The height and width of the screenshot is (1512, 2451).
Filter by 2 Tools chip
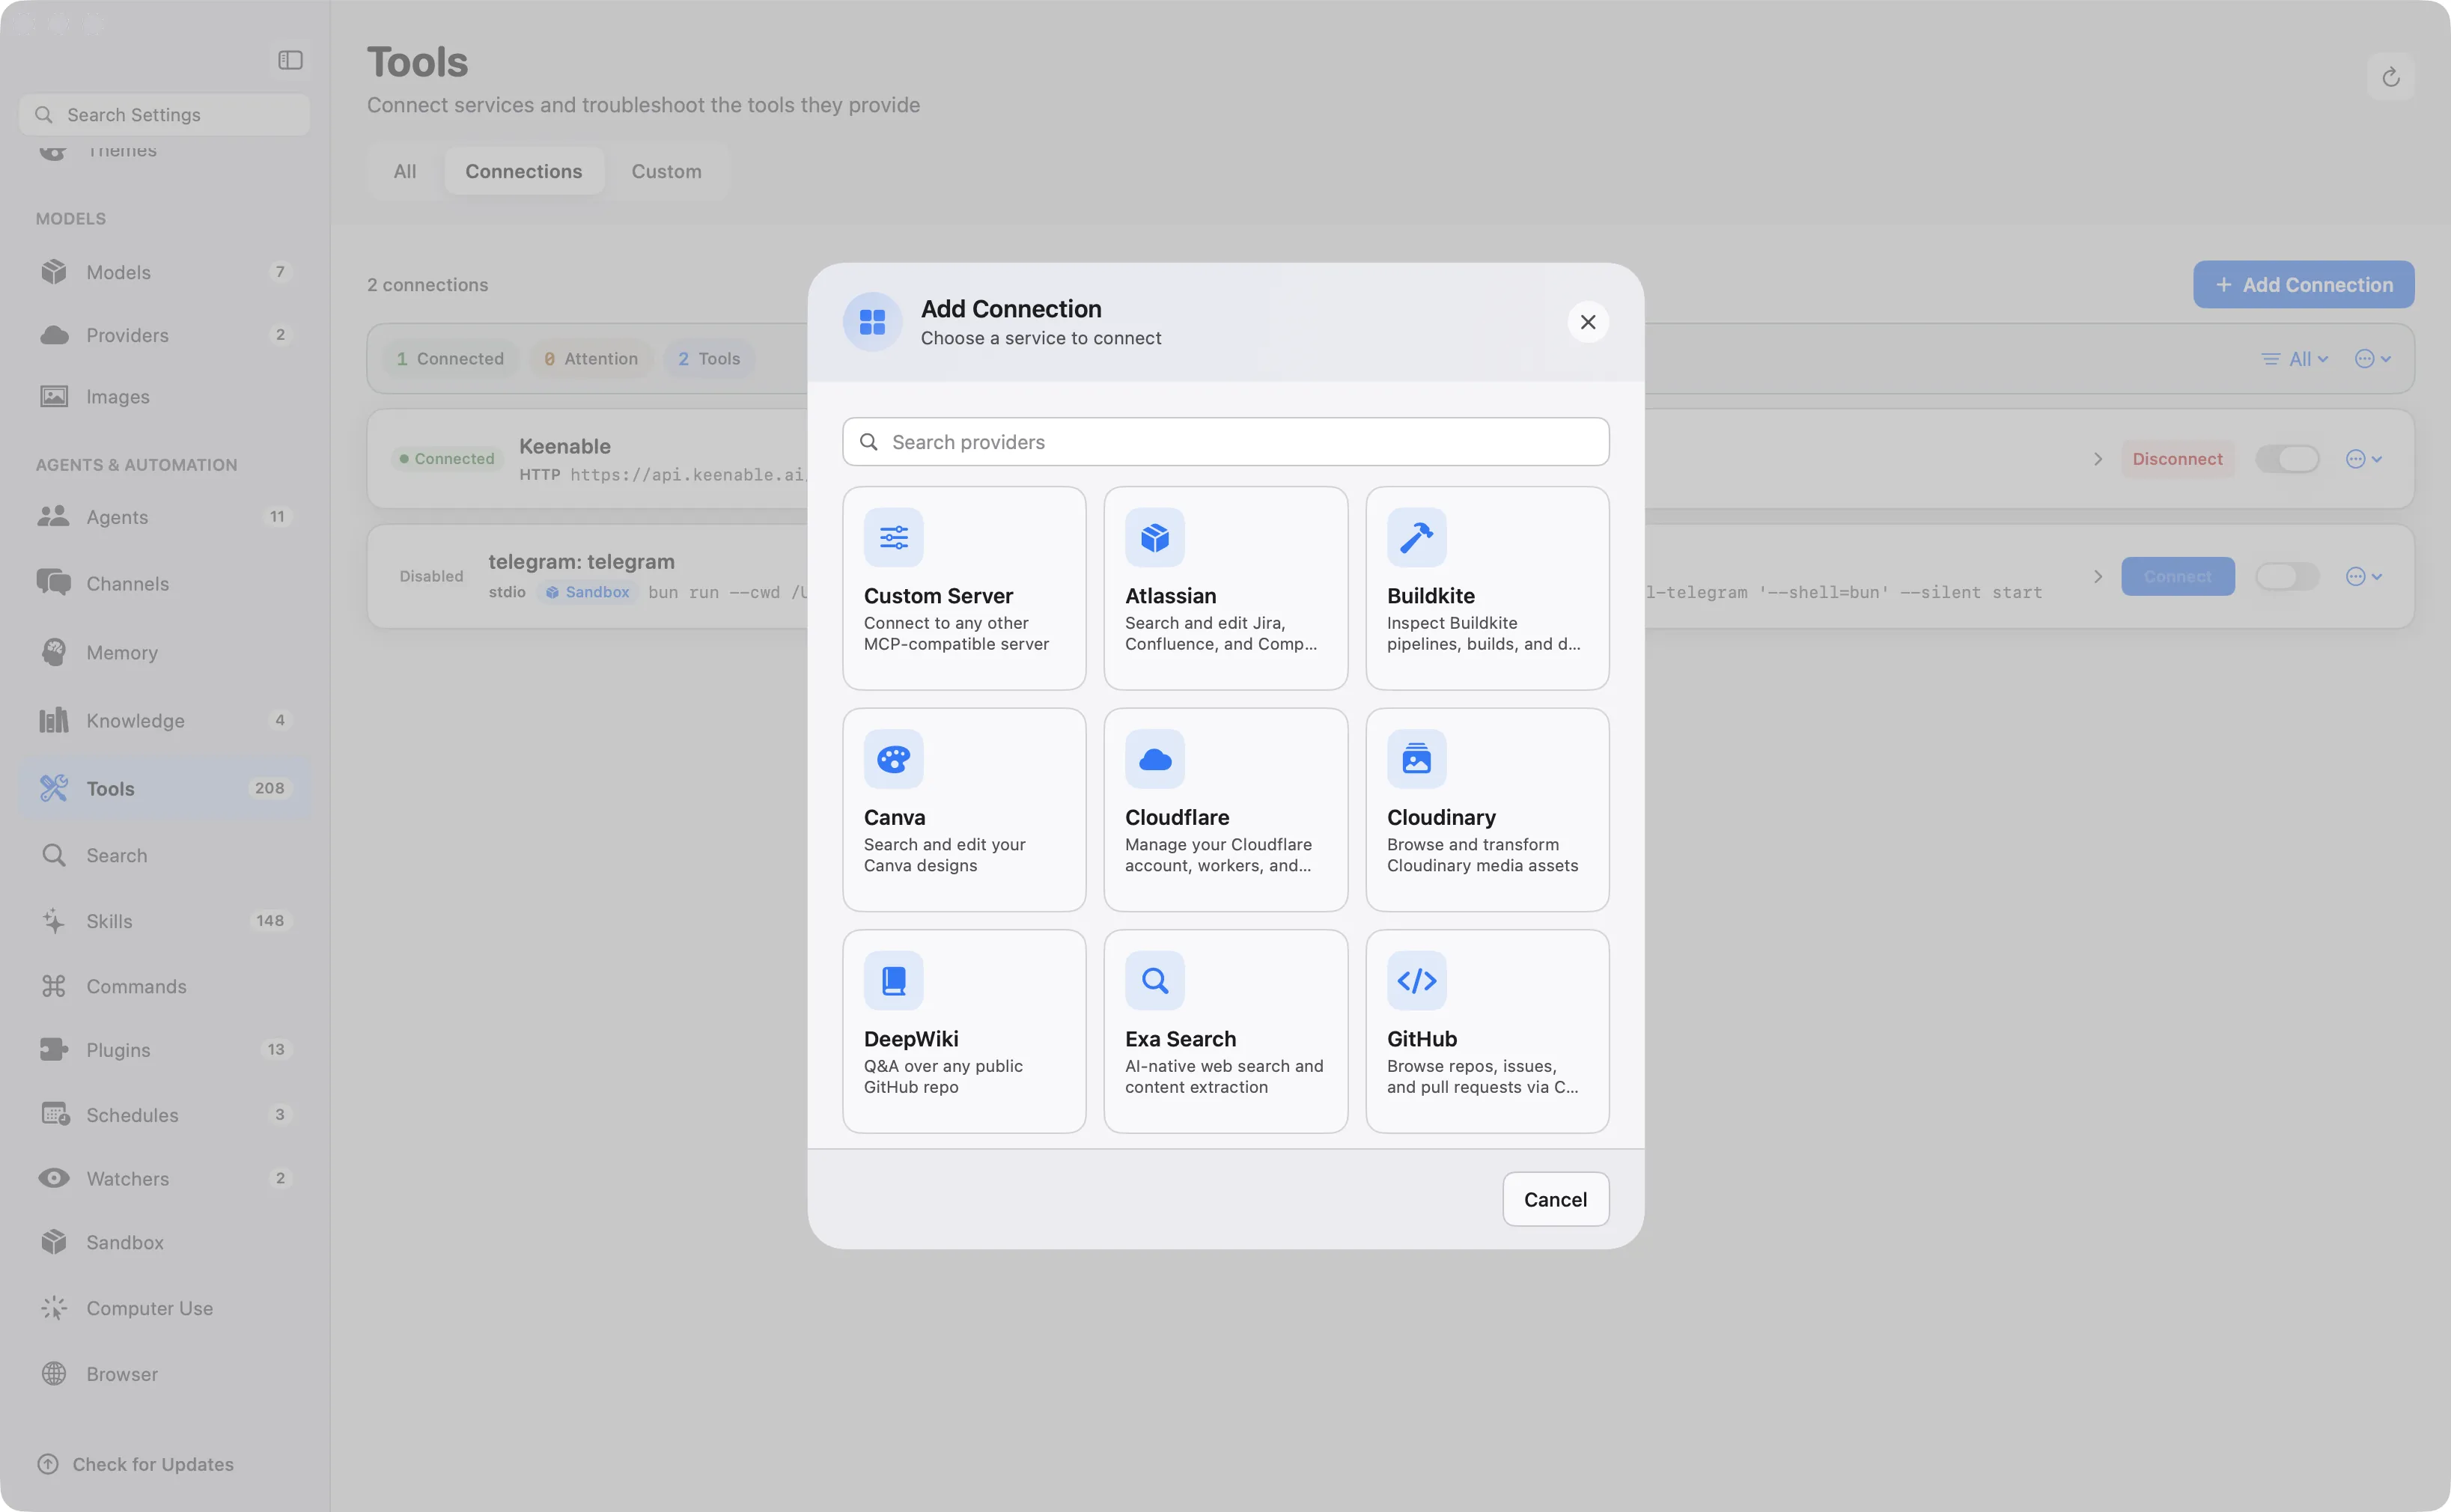coord(708,359)
